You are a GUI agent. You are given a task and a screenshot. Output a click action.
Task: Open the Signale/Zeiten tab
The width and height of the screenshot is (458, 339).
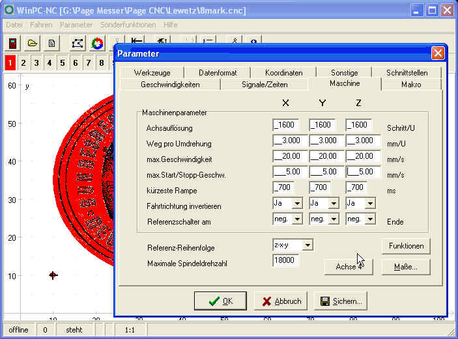click(264, 85)
